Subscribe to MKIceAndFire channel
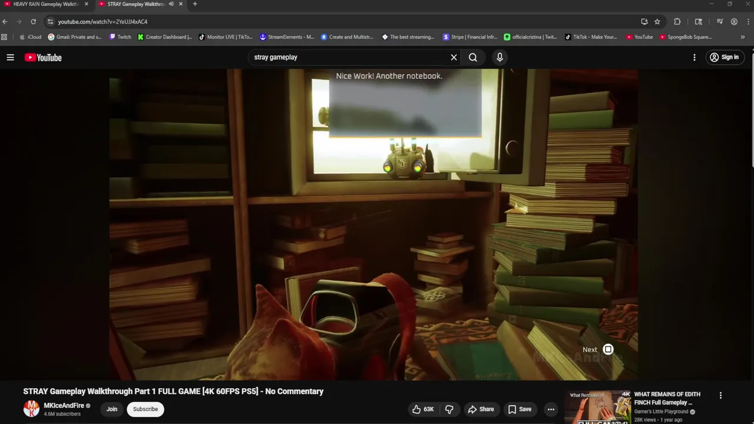The image size is (754, 424). [145, 409]
